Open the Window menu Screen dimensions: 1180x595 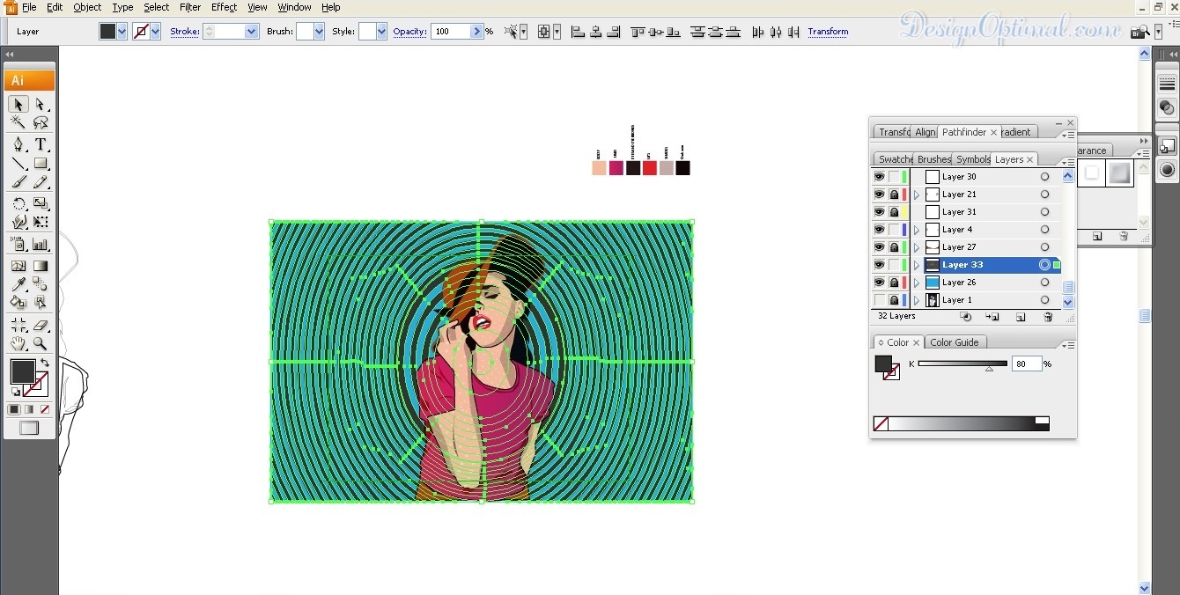pyautogui.click(x=294, y=7)
